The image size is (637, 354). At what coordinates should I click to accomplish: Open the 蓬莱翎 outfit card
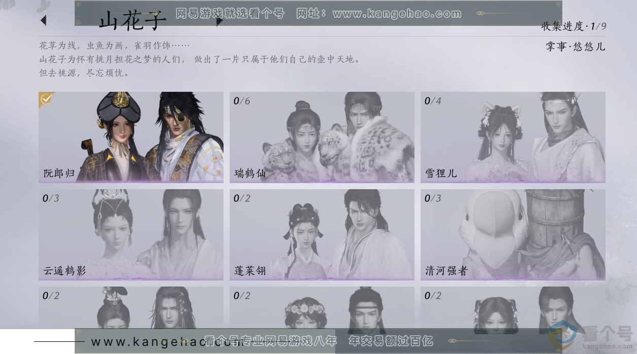click(x=322, y=234)
